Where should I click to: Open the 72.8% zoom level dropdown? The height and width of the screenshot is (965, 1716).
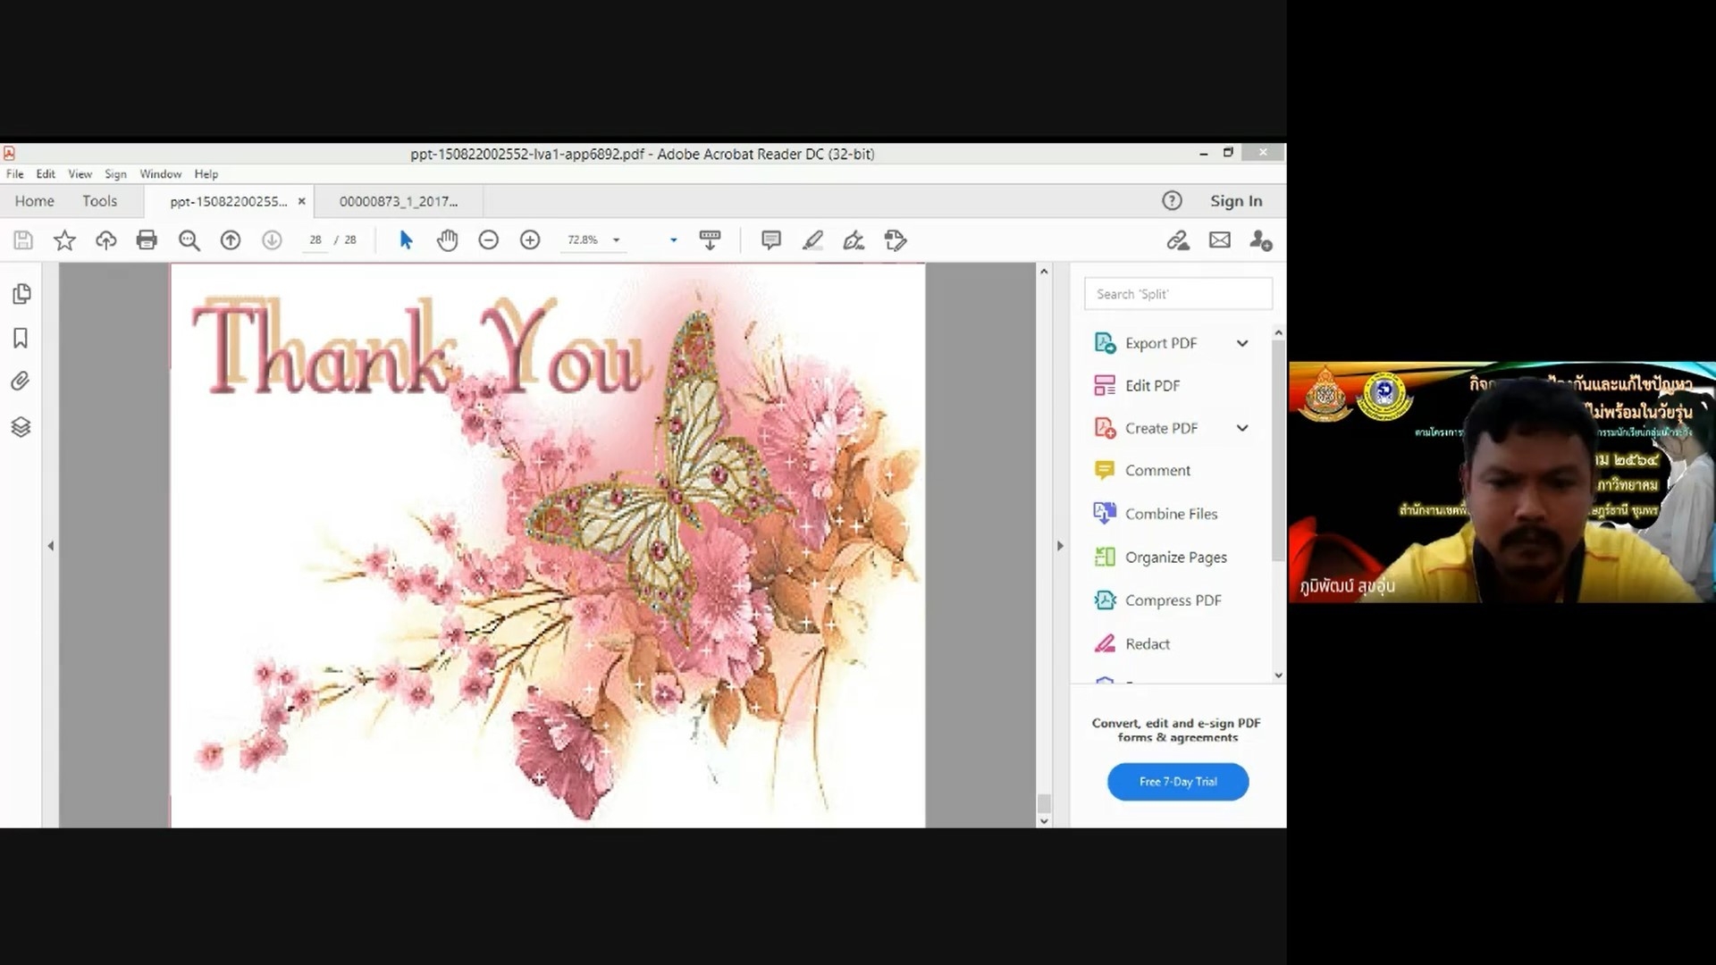click(616, 239)
